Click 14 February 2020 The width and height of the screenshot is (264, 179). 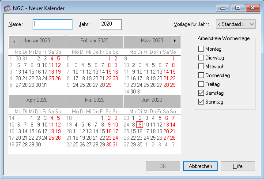[x=102, y=72]
